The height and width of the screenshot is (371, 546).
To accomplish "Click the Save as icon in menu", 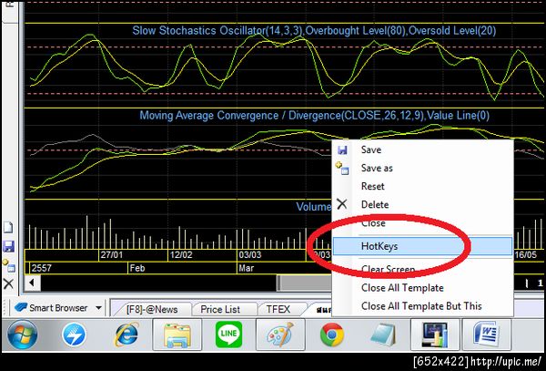I will pos(342,169).
